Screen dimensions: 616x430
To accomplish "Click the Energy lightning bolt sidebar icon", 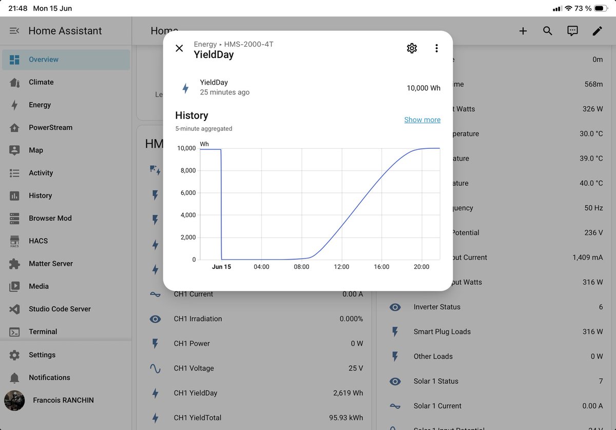I will tap(14, 105).
